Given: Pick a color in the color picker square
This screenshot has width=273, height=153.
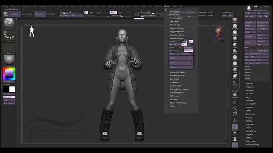Looking at the screenshot, I should click(x=9, y=74).
